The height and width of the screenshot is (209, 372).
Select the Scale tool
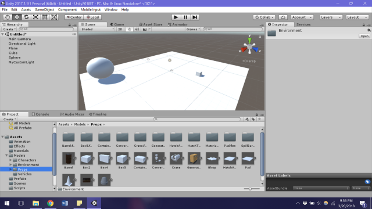(35, 17)
